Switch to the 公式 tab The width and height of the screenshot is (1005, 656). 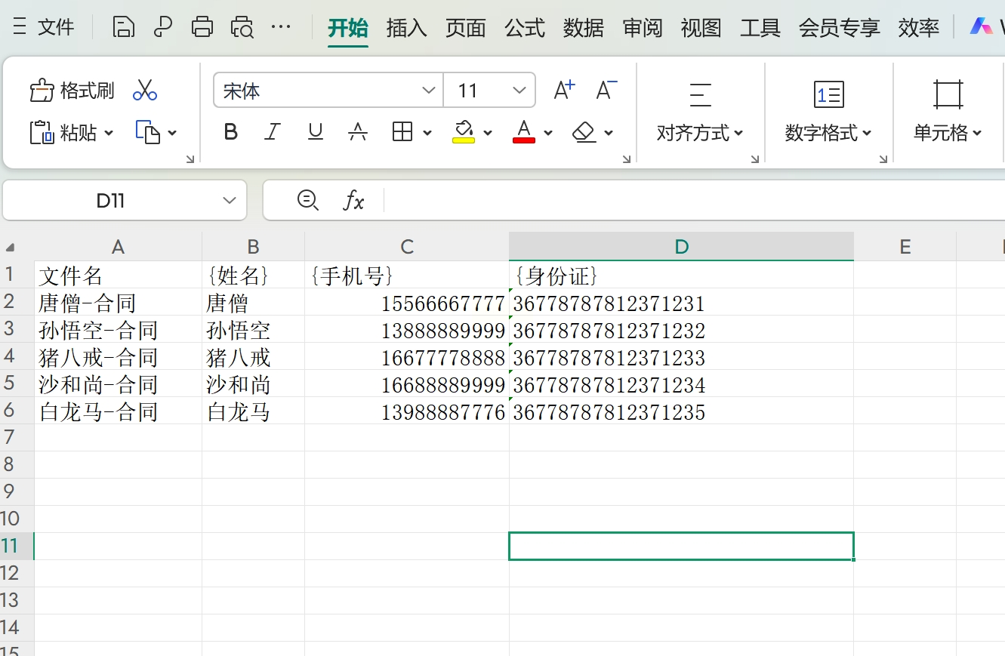point(525,28)
